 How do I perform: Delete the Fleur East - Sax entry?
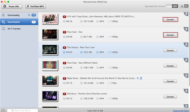coord(186,29)
